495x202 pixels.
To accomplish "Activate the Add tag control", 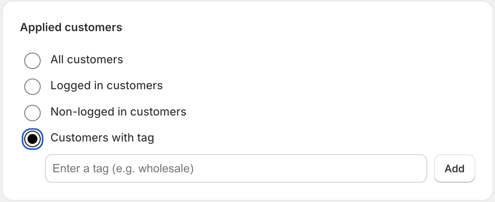I will coord(454,168).
